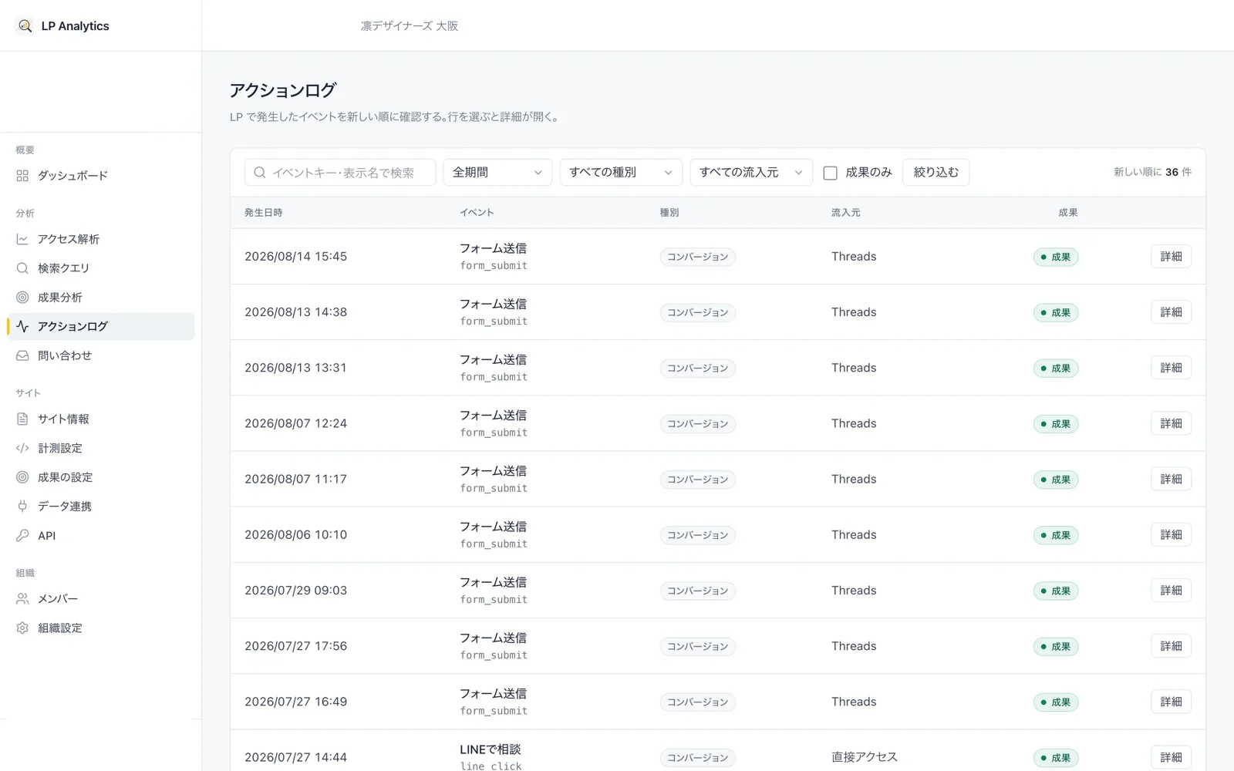Click the 種別 column header

click(669, 213)
